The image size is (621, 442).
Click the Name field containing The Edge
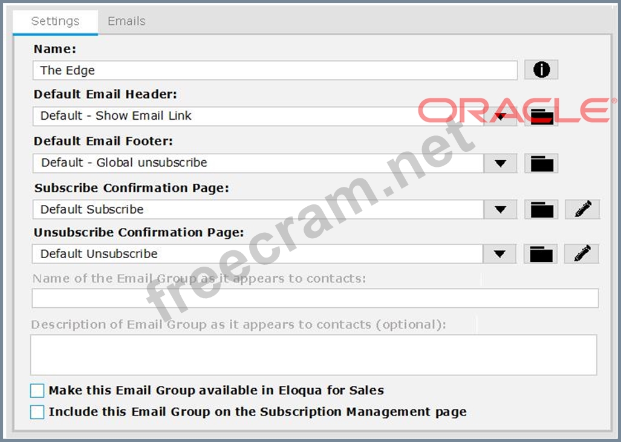coord(275,70)
